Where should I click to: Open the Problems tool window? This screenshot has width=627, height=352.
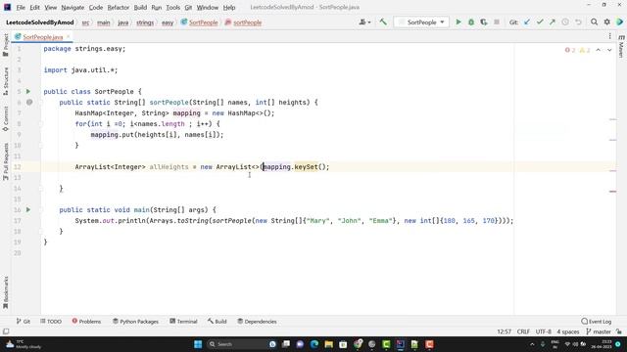point(86,322)
